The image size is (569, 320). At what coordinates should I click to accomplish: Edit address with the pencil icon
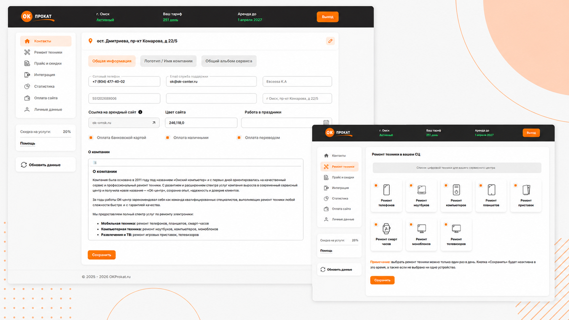(x=330, y=41)
